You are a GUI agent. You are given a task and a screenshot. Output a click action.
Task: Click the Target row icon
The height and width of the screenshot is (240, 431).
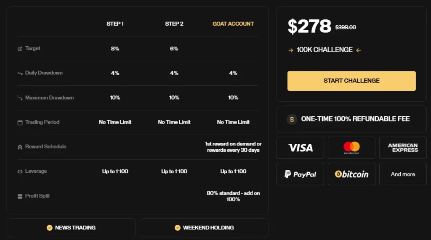click(x=20, y=49)
